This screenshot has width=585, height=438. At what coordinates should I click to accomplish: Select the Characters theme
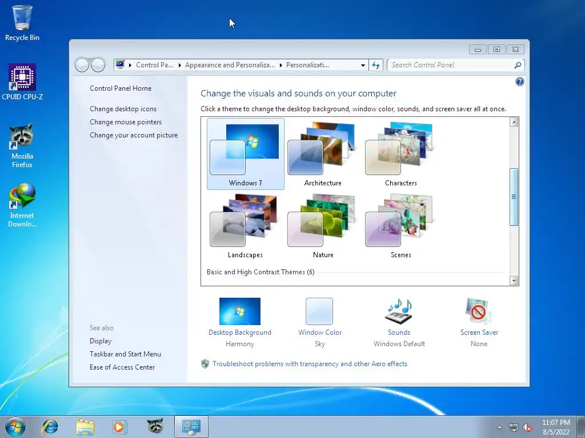pyautogui.click(x=400, y=154)
